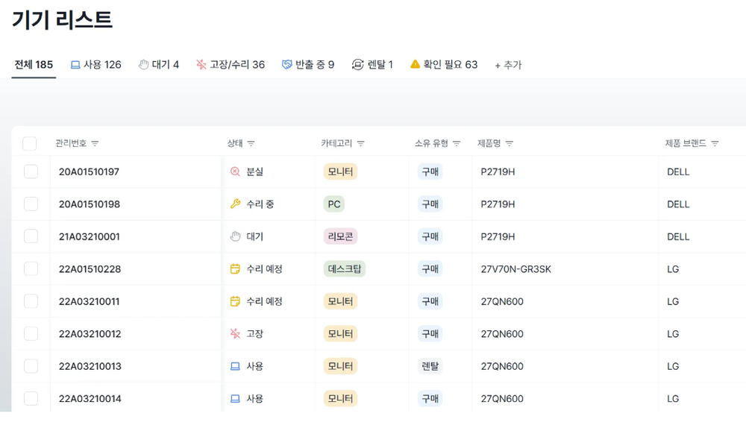Check the row 22A03210012 checkbox
The image size is (746, 428).
(31, 333)
